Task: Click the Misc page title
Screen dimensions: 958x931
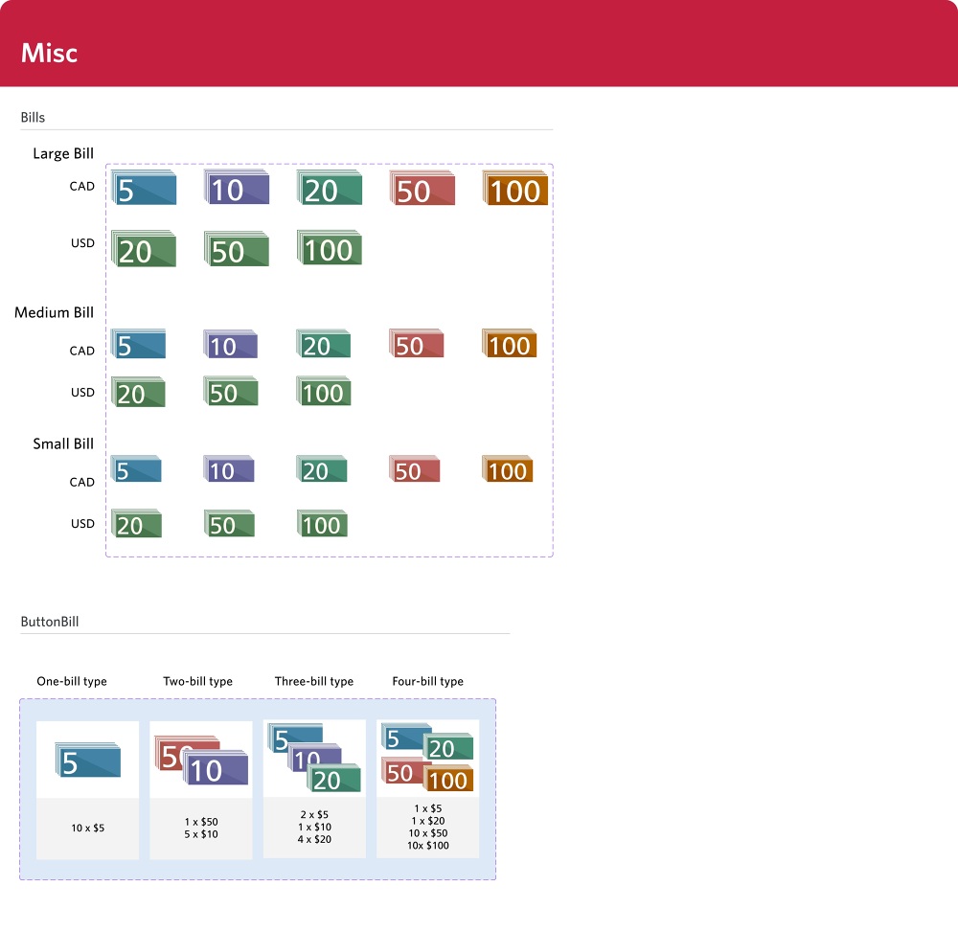Action: [x=49, y=53]
